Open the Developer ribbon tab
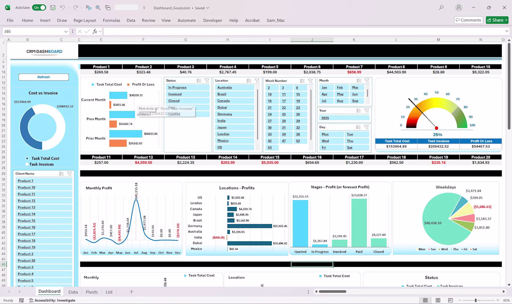This screenshot has height=304, width=512. (213, 20)
